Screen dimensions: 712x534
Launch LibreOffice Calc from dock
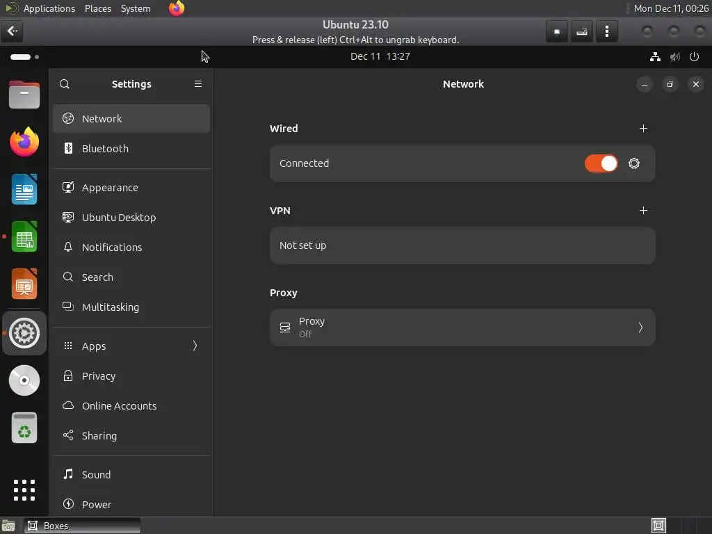(x=24, y=236)
